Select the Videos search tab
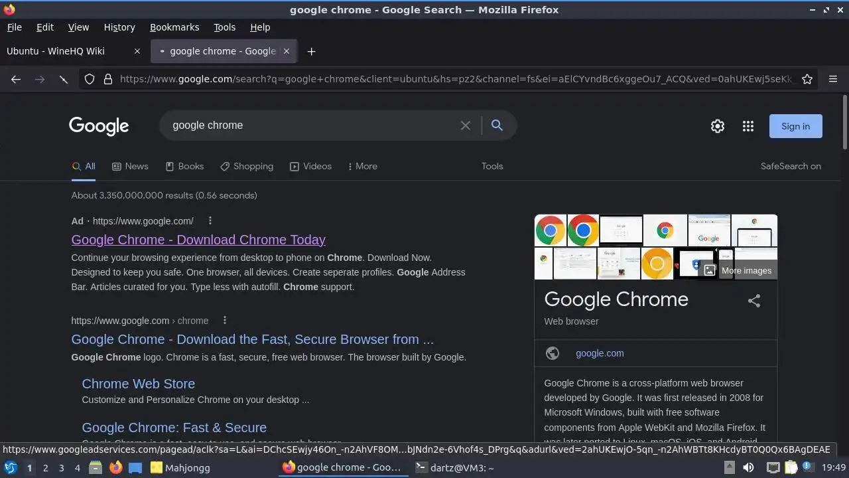The image size is (849, 478). click(310, 166)
